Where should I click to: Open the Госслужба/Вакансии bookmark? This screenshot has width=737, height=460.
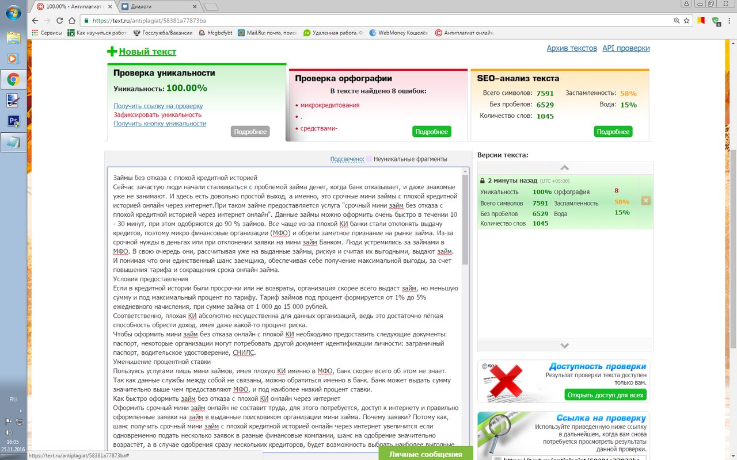coord(162,33)
